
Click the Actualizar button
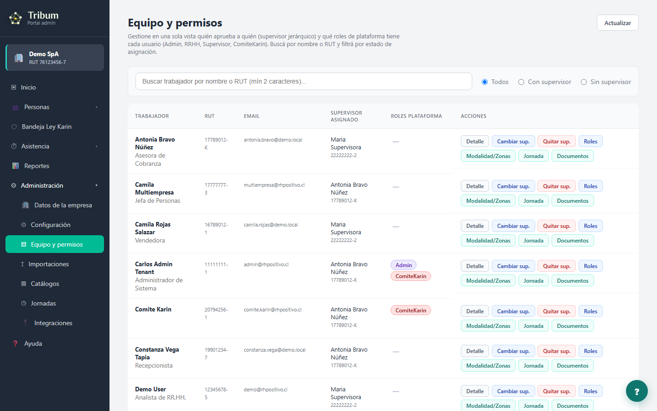coord(618,23)
